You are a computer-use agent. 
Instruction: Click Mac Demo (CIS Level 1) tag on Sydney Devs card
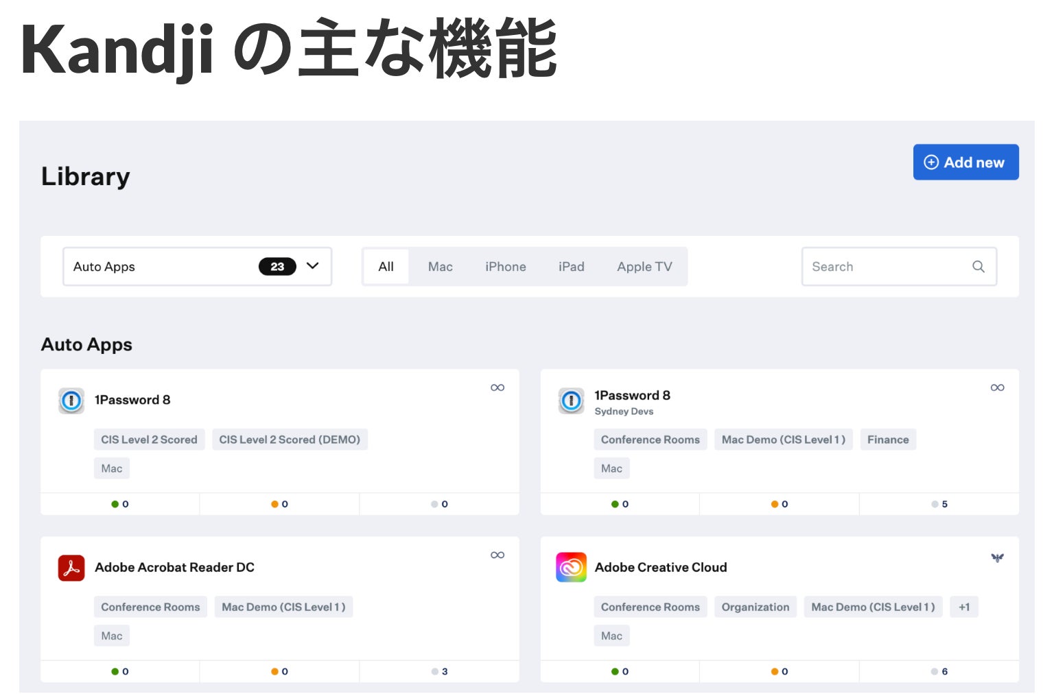click(x=784, y=440)
